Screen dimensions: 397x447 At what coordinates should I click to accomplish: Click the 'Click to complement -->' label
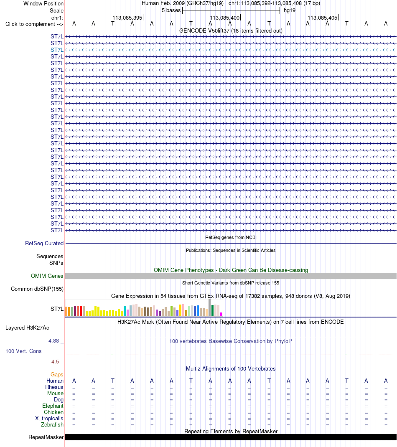(34, 24)
